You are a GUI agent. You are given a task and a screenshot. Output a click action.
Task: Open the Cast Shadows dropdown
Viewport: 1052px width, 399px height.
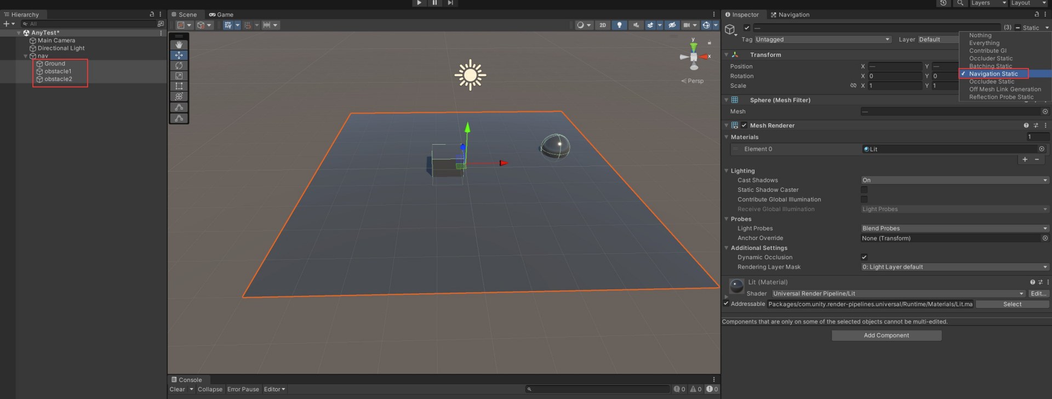click(954, 180)
